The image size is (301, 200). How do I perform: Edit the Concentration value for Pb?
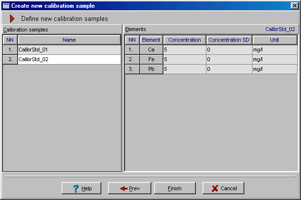click(185, 69)
